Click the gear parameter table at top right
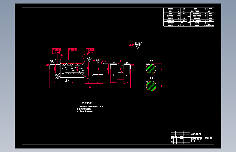Screen dimensions: 236x152 (189, 17)
